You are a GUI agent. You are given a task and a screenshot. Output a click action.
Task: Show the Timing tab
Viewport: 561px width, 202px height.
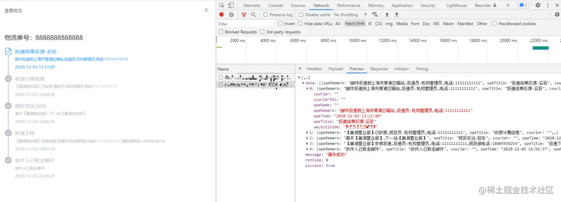click(422, 69)
